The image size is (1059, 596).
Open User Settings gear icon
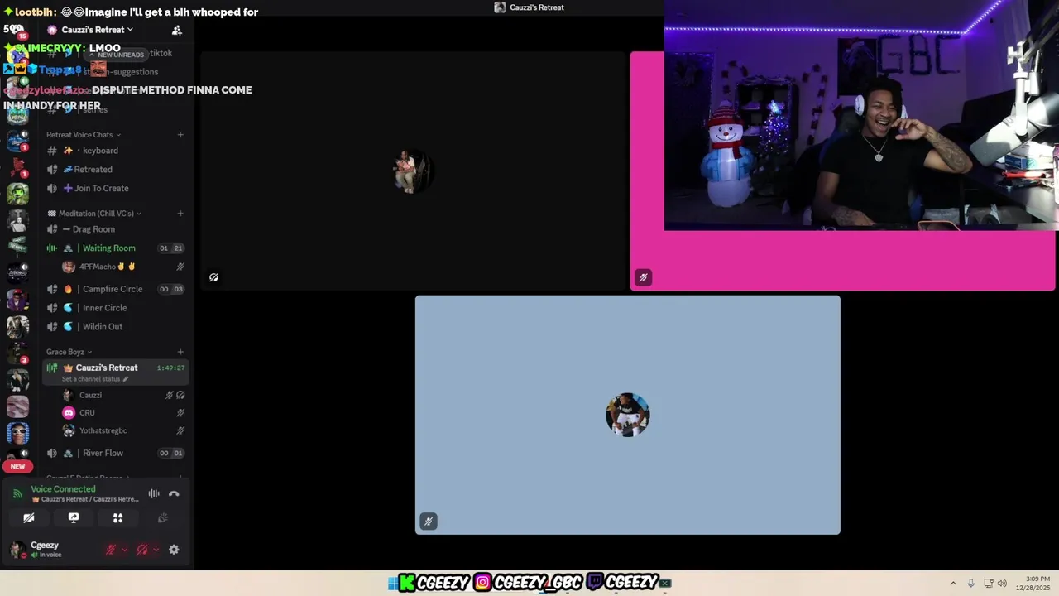pyautogui.click(x=174, y=550)
